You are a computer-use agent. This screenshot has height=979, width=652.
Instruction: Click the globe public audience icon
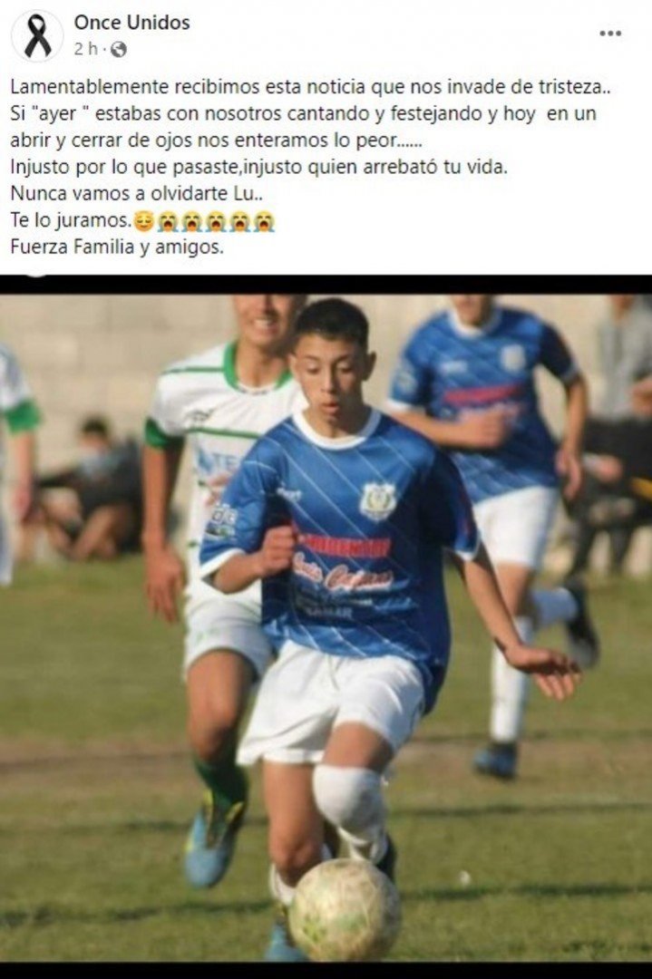point(119,49)
